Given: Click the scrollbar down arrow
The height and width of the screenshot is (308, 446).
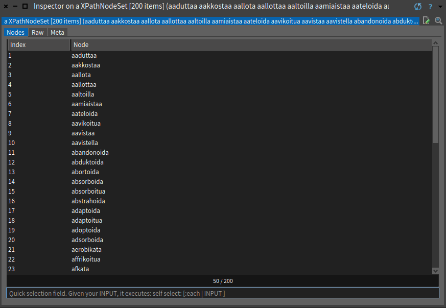Looking at the screenshot, I should click(x=435, y=271).
